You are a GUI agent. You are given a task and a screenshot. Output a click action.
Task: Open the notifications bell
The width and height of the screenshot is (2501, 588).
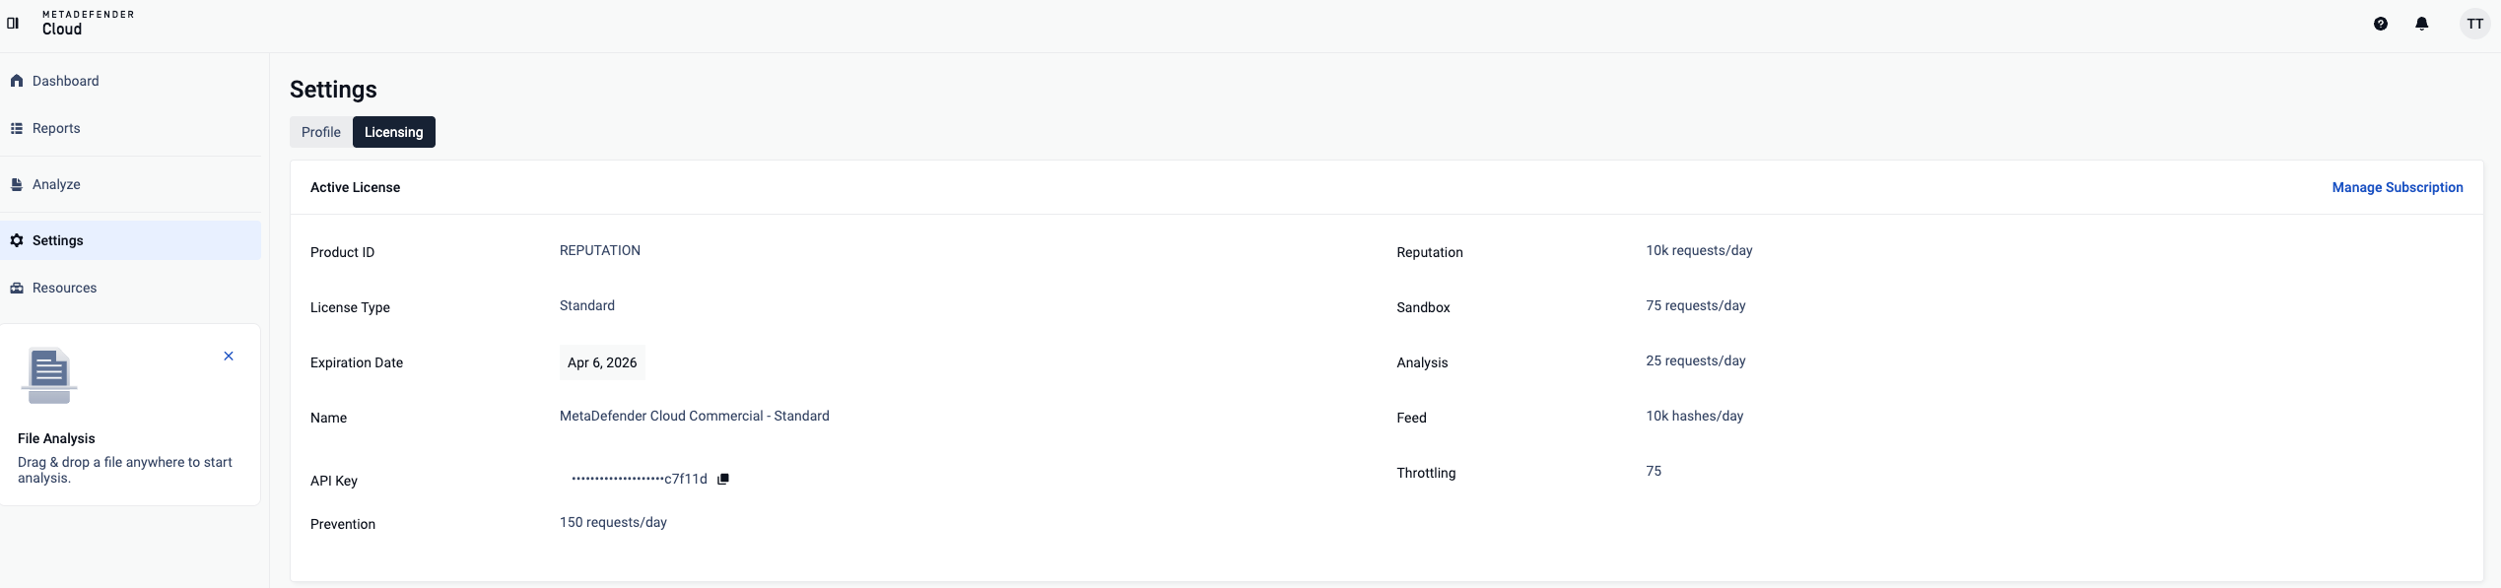pyautogui.click(x=2421, y=24)
